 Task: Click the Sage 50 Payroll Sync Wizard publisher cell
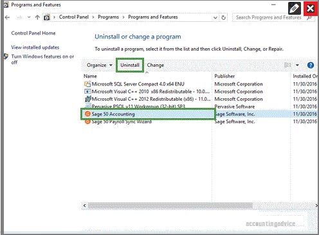point(234,122)
